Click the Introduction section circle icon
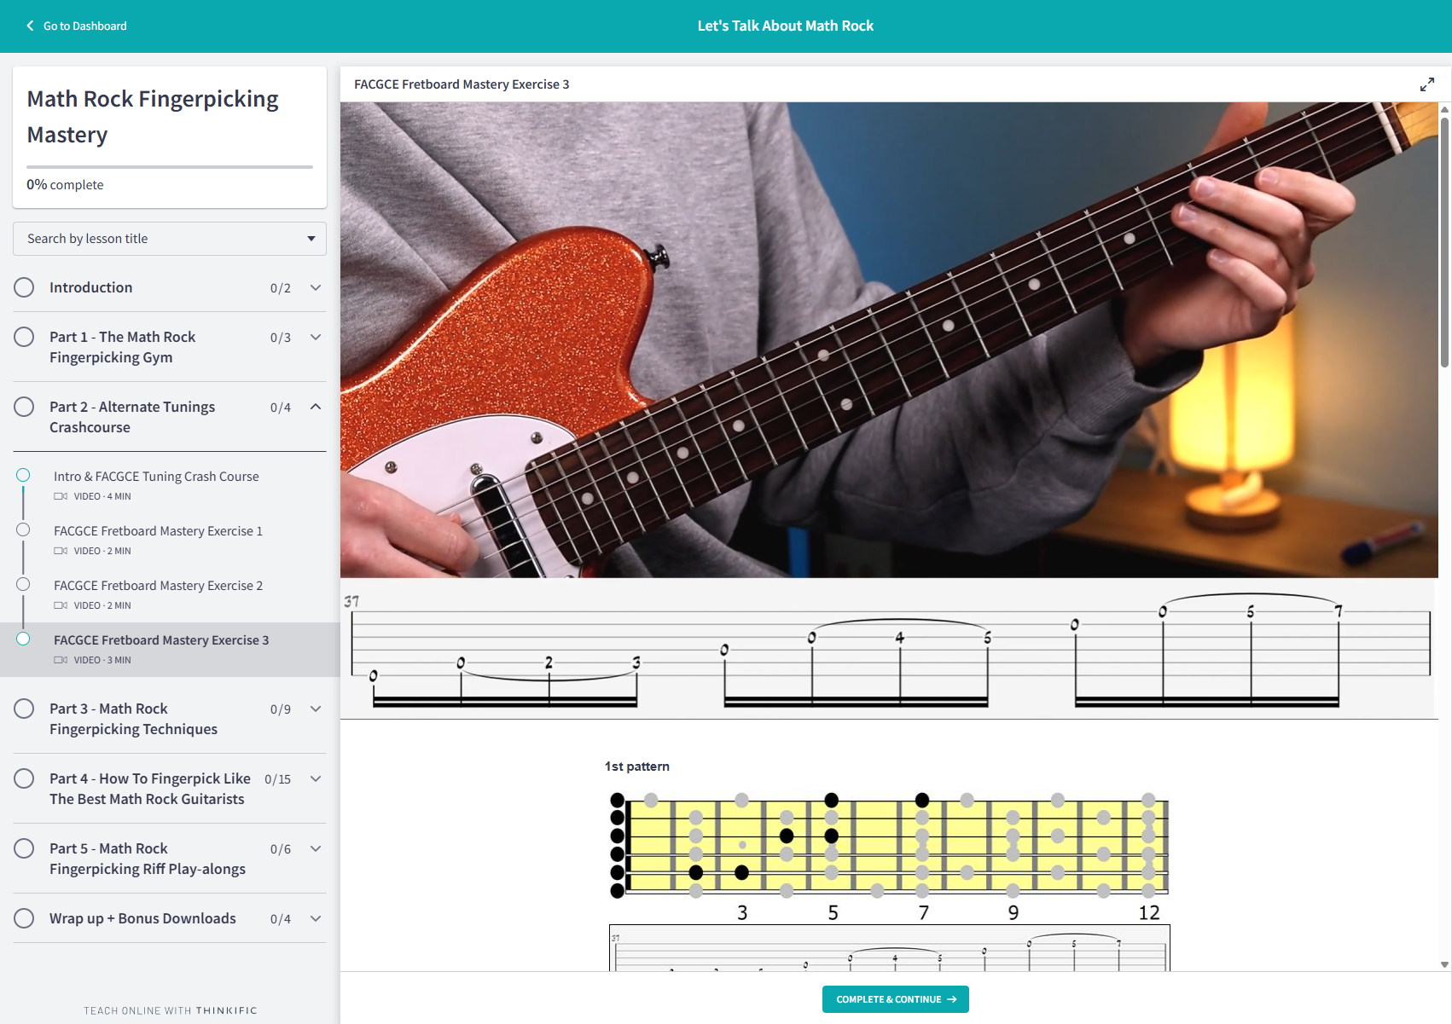 pos(24,287)
